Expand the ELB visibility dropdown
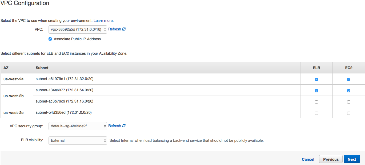 pos(78,140)
